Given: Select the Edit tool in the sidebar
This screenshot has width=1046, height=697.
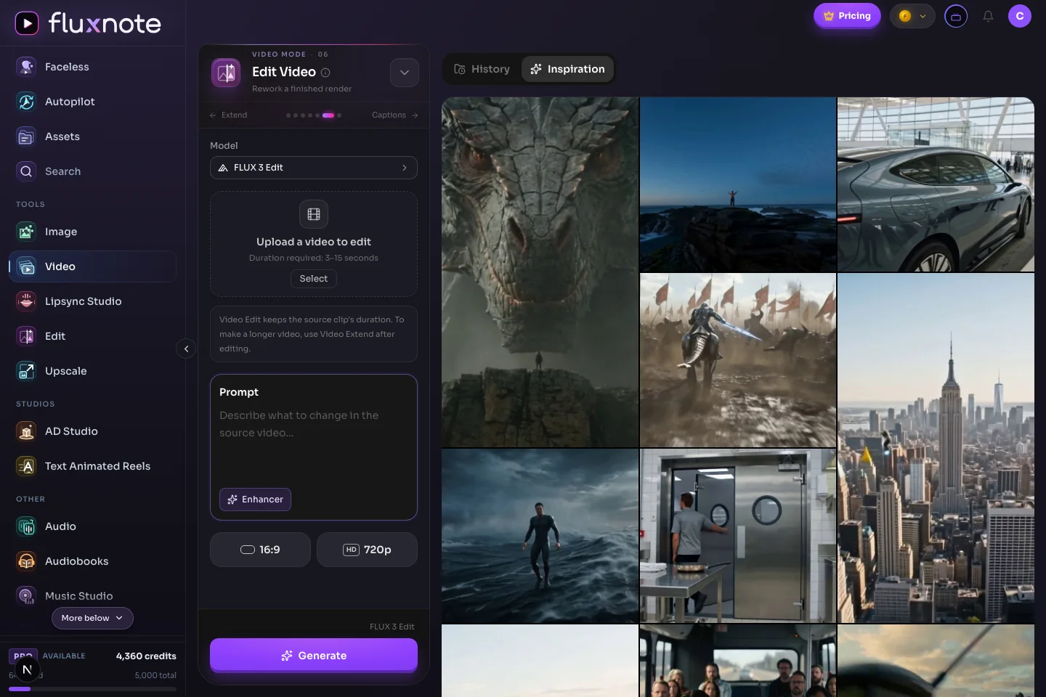Looking at the screenshot, I should pyautogui.click(x=92, y=336).
